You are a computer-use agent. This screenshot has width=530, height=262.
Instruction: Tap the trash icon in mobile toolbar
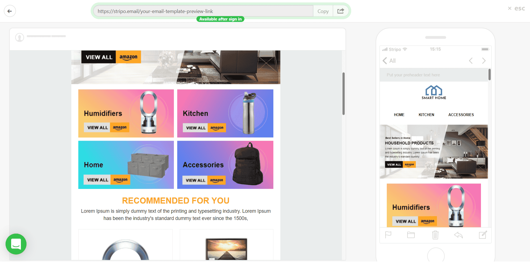tap(435, 235)
